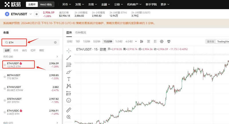
Task: Toggle favorite star for ETHW/USDT row
Action: (4, 88)
